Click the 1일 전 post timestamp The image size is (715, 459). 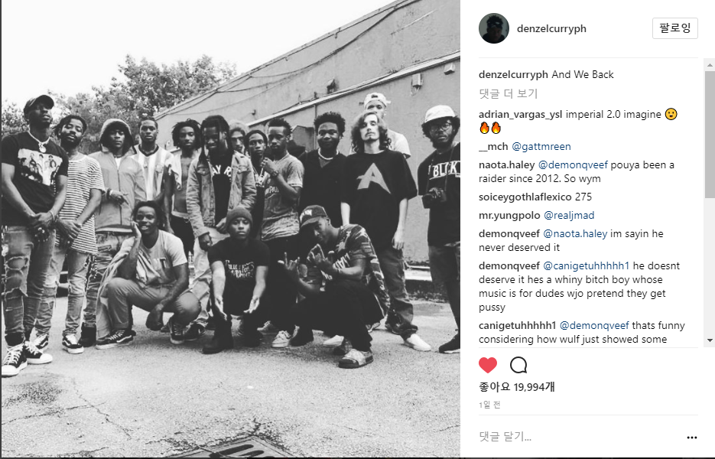point(489,405)
